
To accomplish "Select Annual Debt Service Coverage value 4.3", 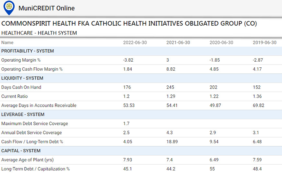I will pyautogui.click(x=170, y=133).
